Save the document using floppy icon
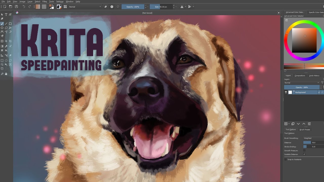 [16, 7]
